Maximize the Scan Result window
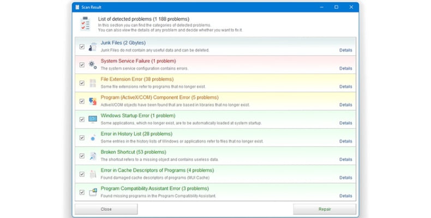This screenshot has width=431, height=218. pyautogui.click(x=336, y=7)
